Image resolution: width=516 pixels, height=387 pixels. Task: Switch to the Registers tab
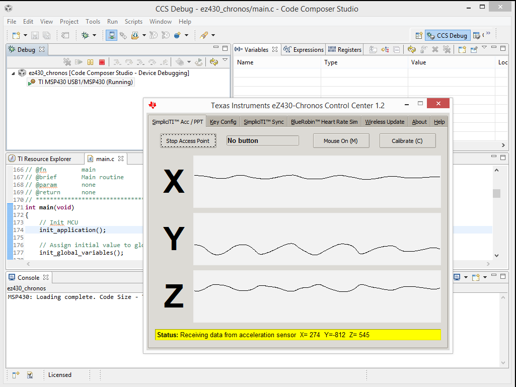point(345,50)
